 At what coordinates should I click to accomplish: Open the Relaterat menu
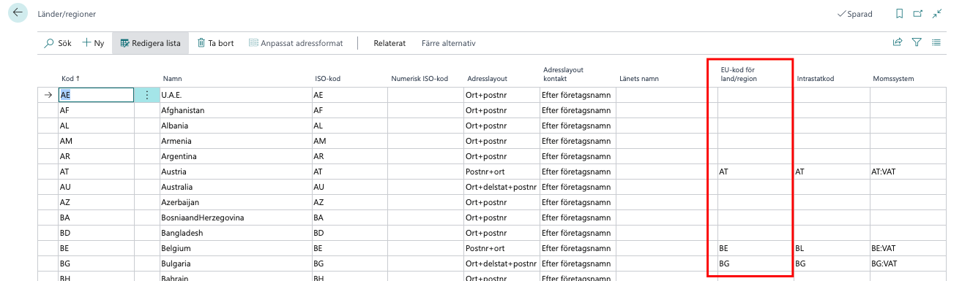coord(389,43)
